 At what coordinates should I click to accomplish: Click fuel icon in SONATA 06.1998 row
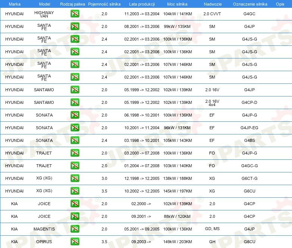75,115
